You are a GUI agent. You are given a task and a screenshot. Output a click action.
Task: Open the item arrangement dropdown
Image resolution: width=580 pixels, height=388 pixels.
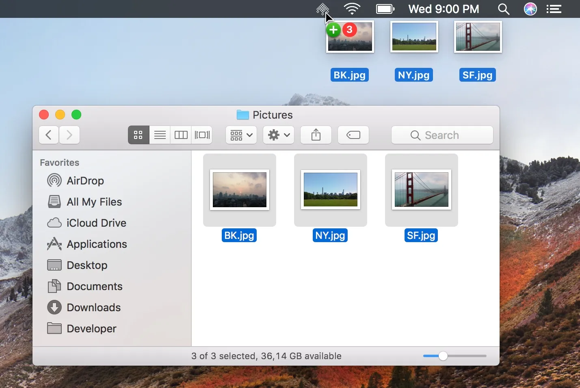point(241,135)
